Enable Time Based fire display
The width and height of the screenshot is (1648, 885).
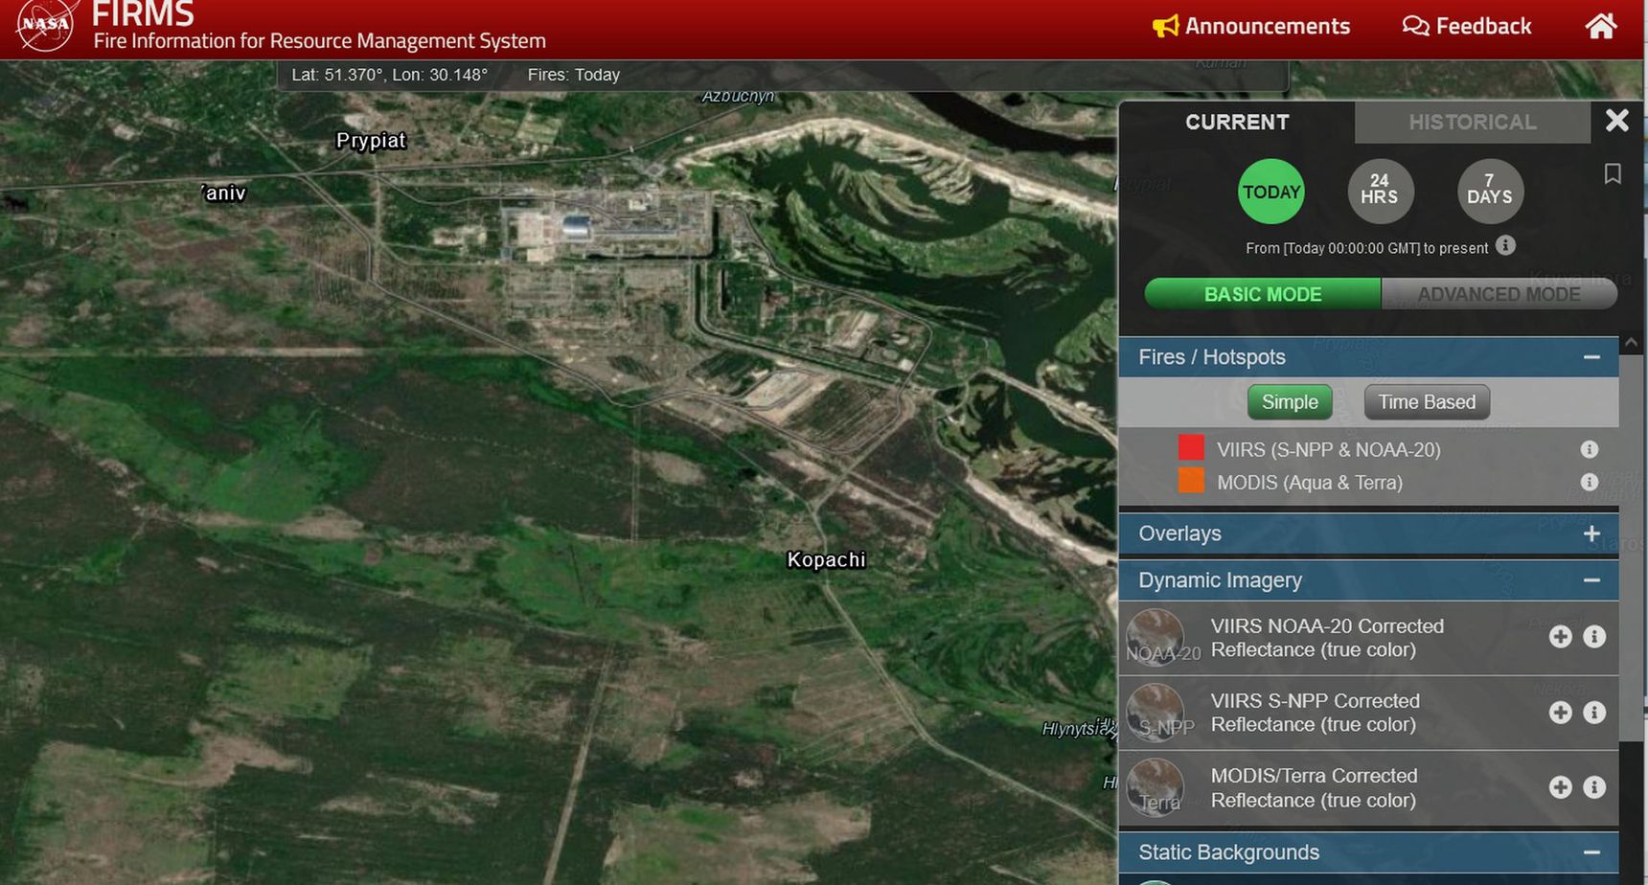pos(1427,402)
